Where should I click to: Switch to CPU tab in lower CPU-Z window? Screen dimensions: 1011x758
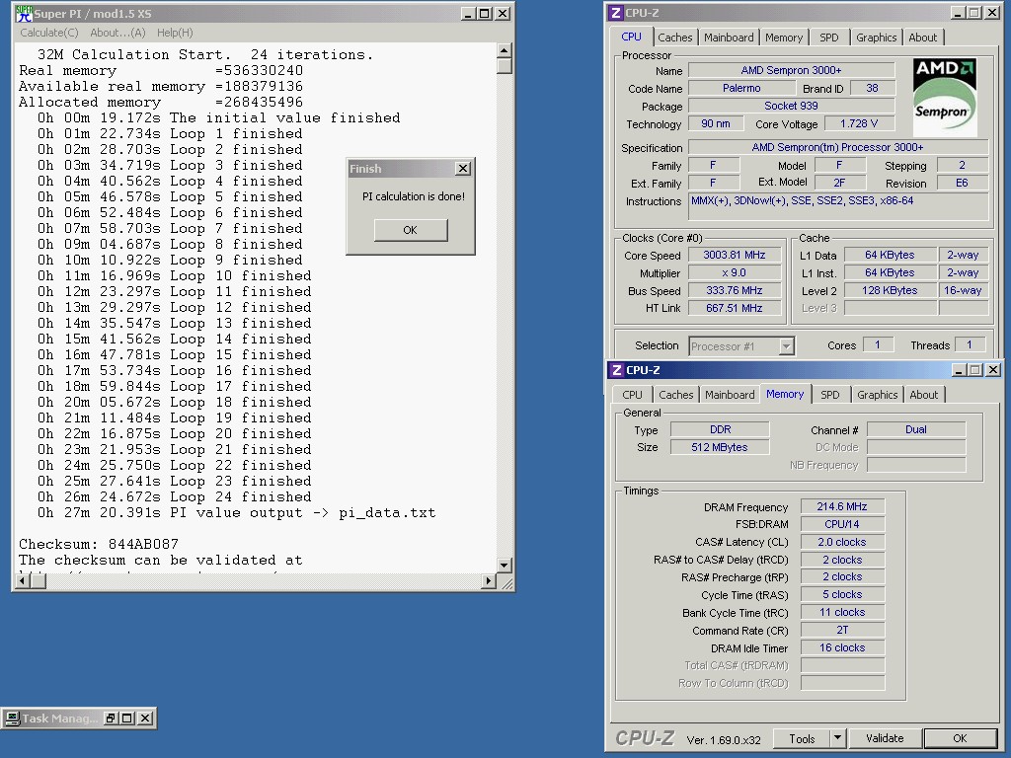[x=633, y=395]
